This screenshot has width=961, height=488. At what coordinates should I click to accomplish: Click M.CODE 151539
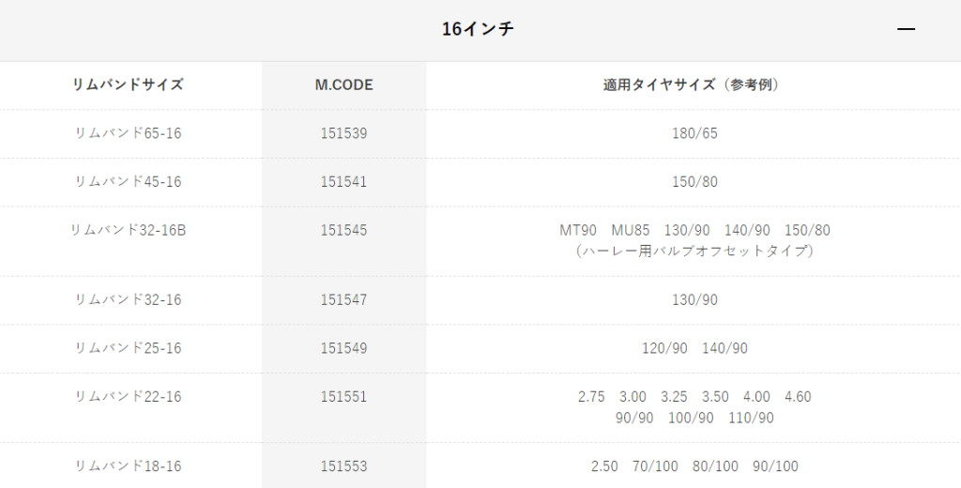tap(343, 133)
